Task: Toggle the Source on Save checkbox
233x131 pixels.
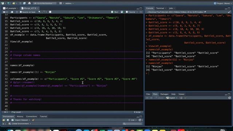Action: pos(21,12)
